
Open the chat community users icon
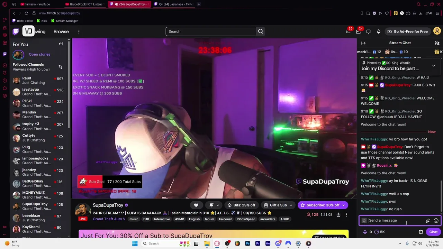(x=437, y=43)
